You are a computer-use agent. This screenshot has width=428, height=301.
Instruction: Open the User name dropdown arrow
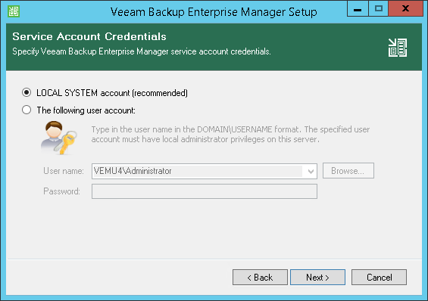(x=311, y=172)
